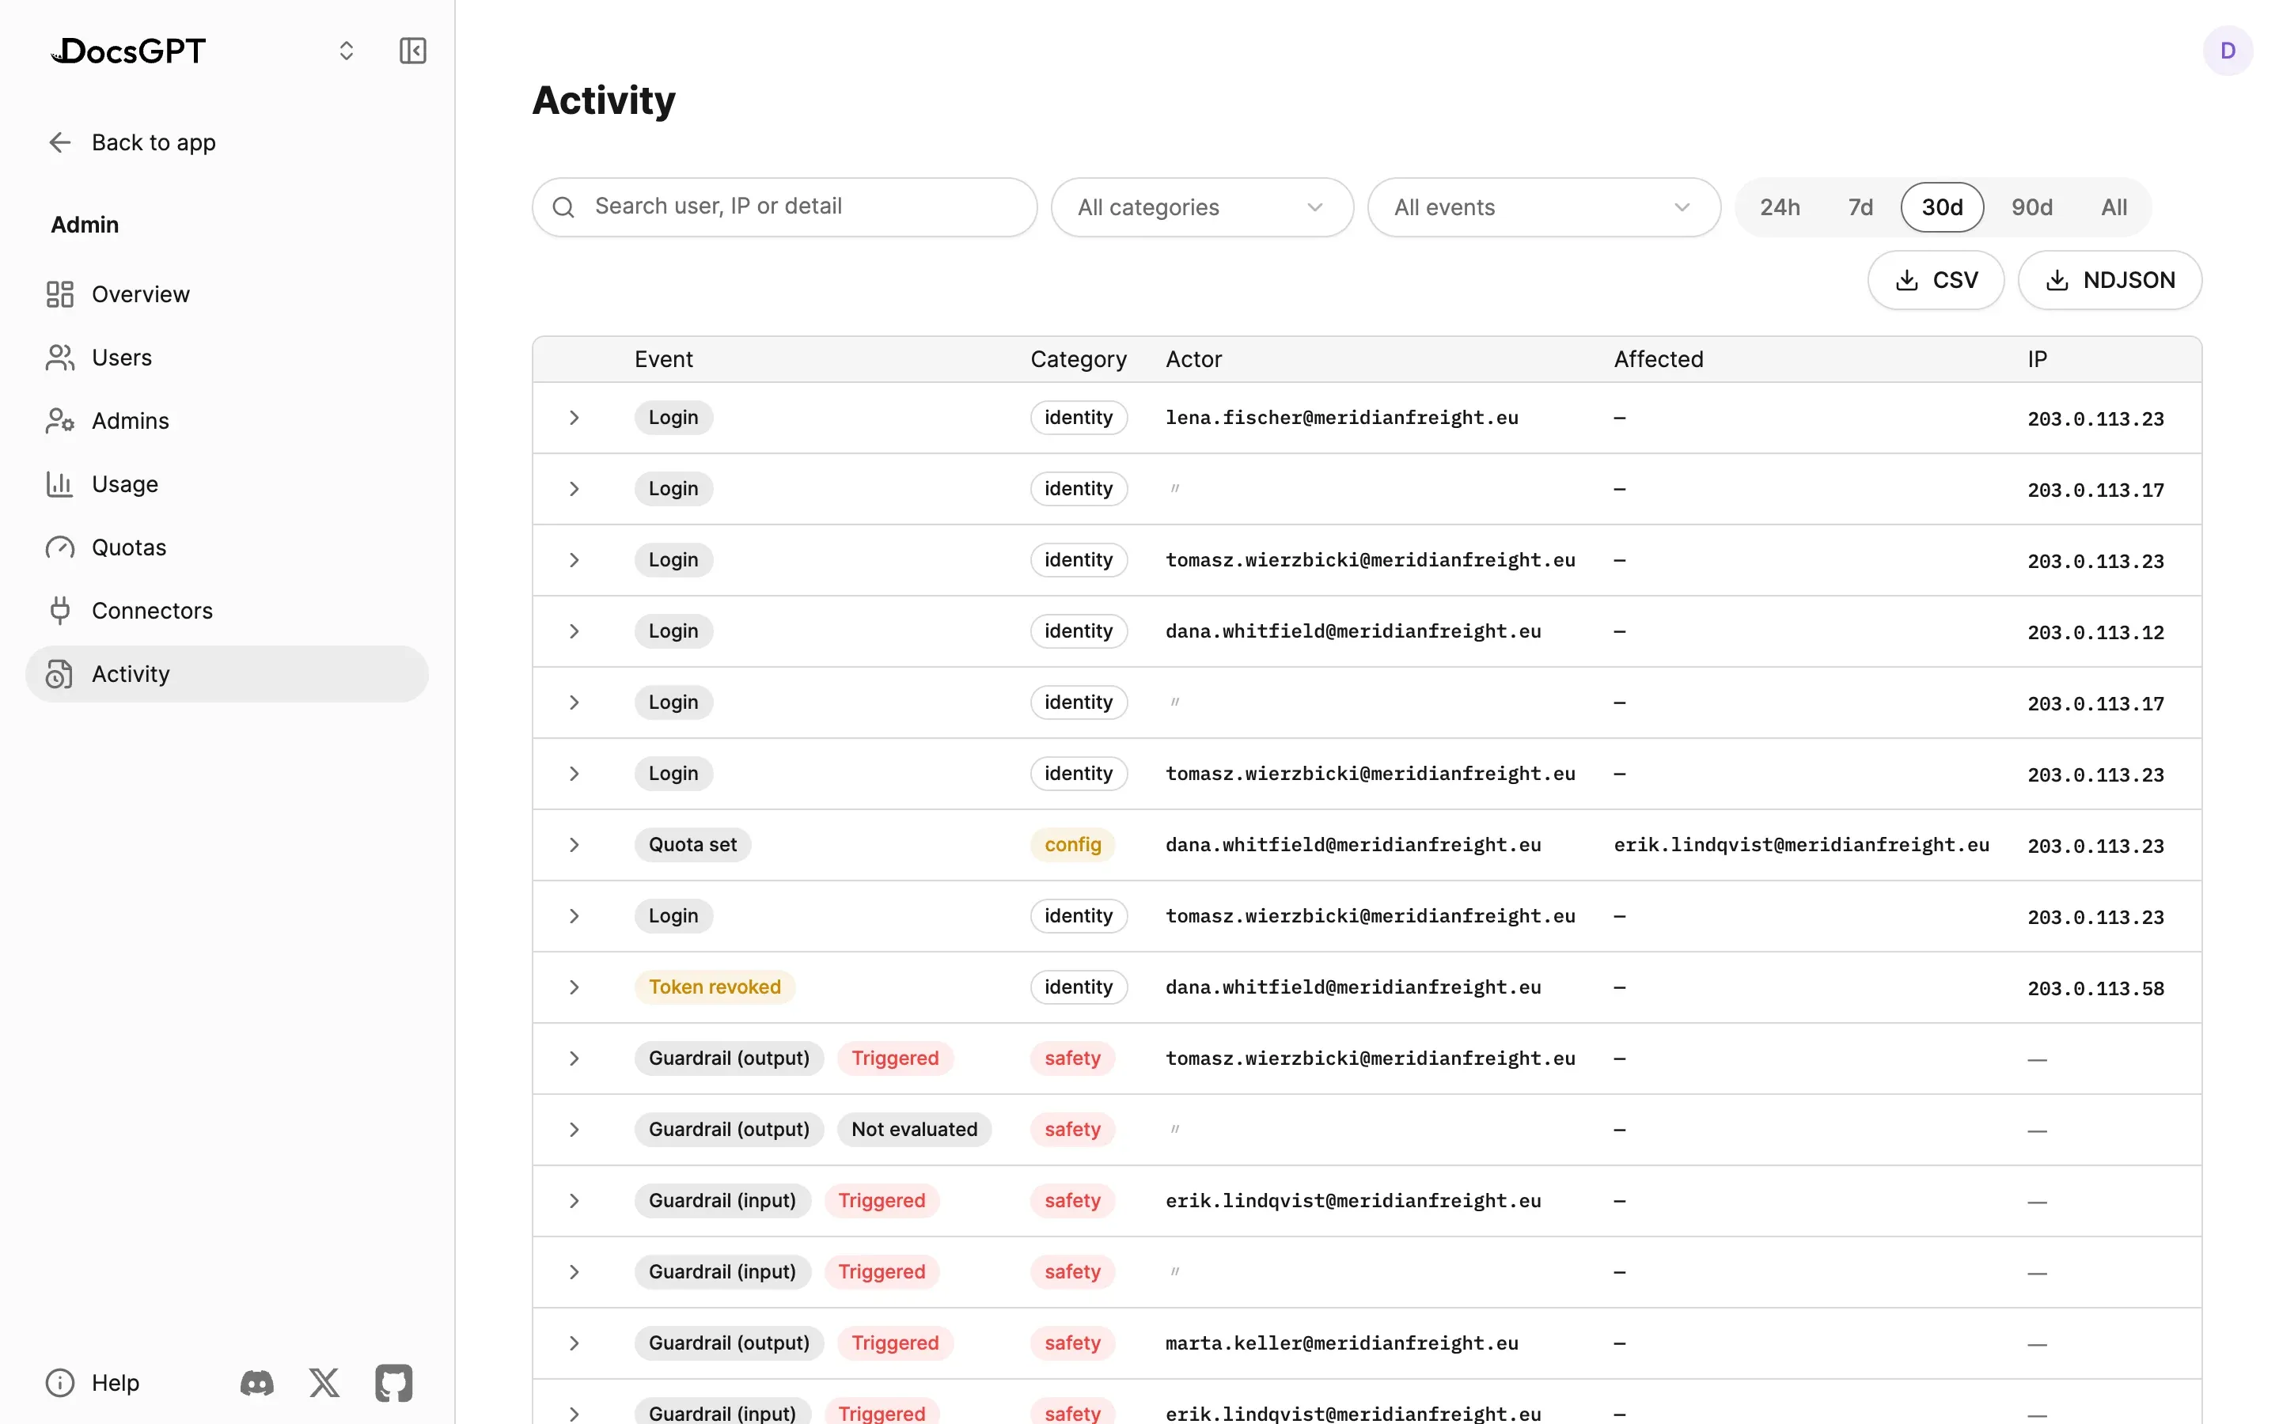
Task: Select Activity in the sidebar
Action: [227, 673]
